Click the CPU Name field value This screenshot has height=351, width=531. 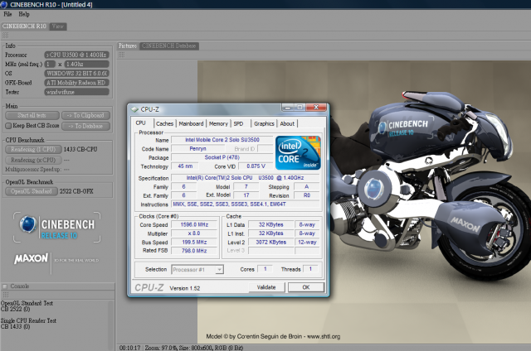pos(222,140)
